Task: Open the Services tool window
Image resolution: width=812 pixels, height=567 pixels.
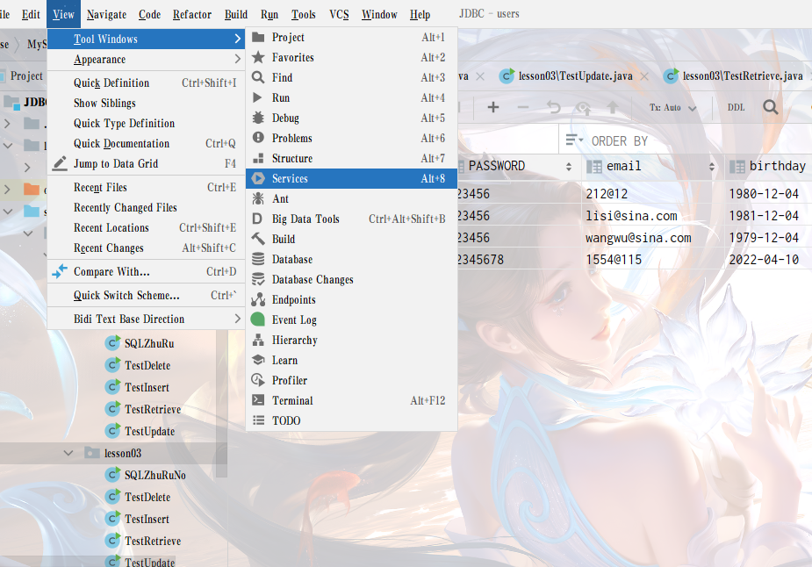Action: pyautogui.click(x=290, y=178)
